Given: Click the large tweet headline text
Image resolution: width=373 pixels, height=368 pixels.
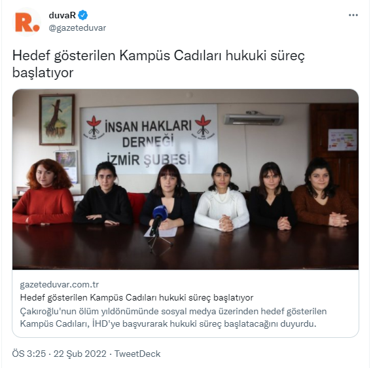Looking at the screenshot, I should tap(158, 64).
